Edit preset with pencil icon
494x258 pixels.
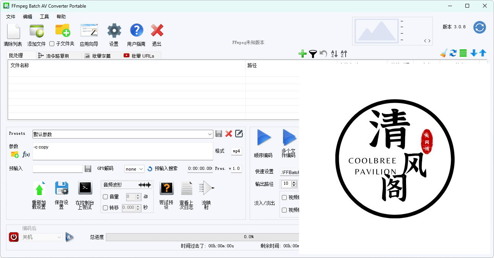[x=239, y=134]
